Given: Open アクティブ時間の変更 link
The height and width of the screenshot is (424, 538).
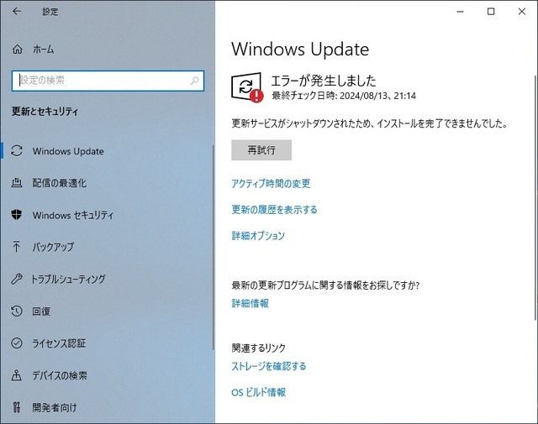Looking at the screenshot, I should tap(271, 184).
